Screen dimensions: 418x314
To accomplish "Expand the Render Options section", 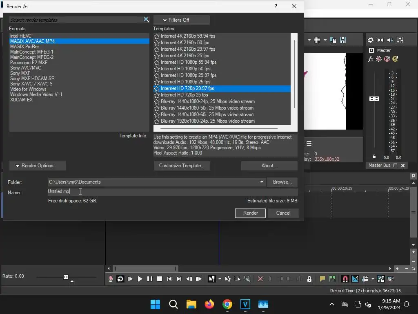I will pyautogui.click(x=37, y=166).
